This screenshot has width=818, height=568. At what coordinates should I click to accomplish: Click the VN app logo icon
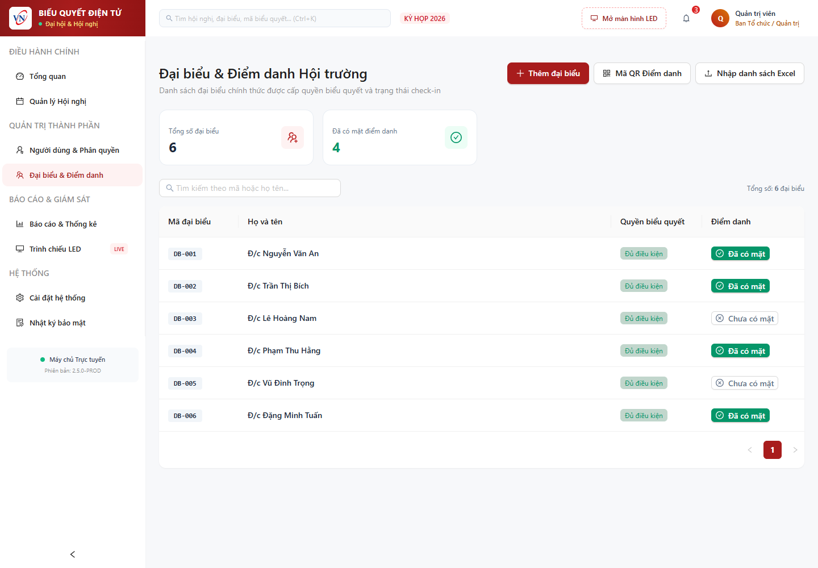coord(20,18)
